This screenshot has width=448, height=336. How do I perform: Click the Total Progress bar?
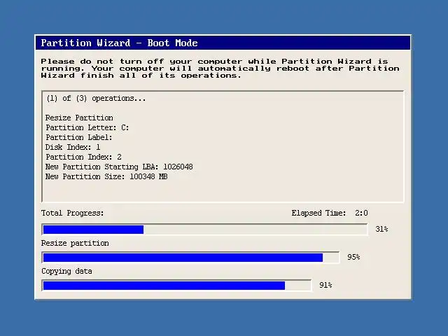click(205, 230)
